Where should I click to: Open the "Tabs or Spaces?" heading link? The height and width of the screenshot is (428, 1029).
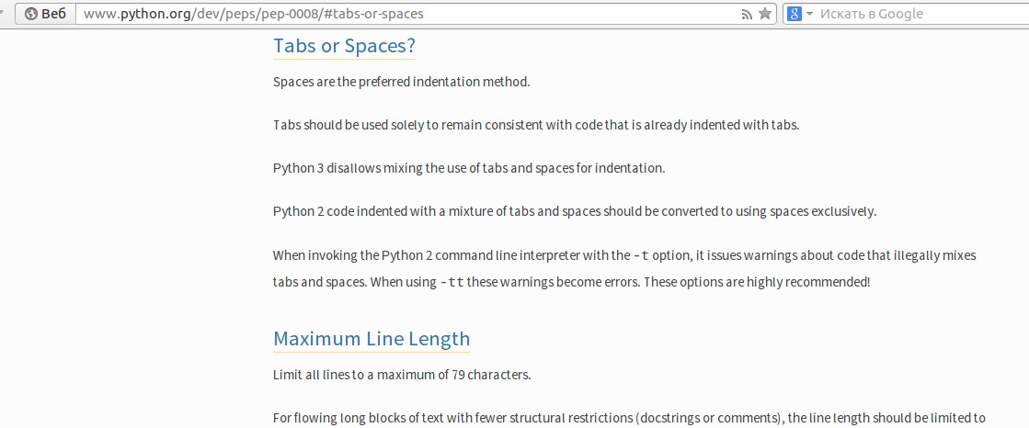coord(345,45)
